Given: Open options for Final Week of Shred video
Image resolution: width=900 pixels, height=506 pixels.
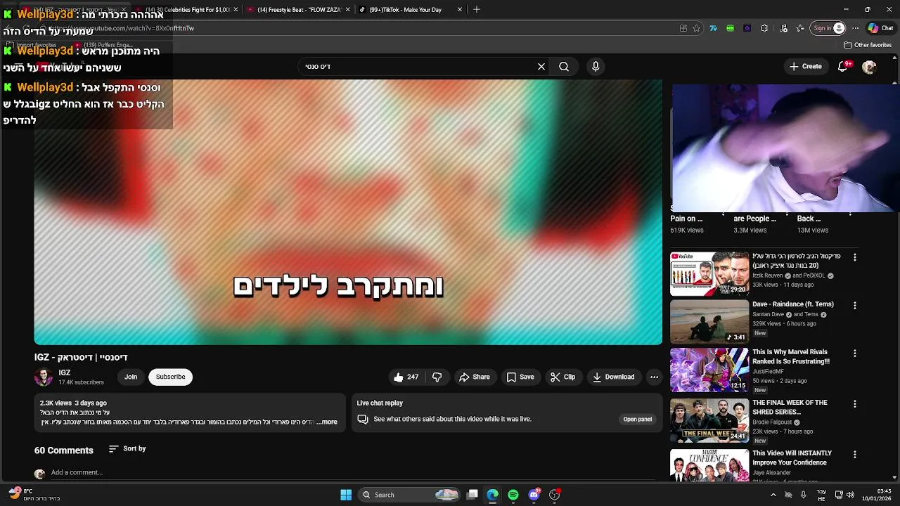Looking at the screenshot, I should click(x=855, y=404).
